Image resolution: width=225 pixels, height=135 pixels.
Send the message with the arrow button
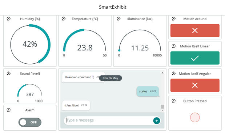(x=157, y=121)
